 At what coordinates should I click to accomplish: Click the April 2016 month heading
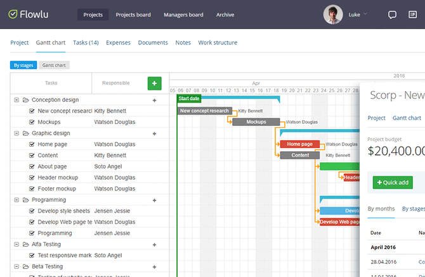tap(383, 247)
